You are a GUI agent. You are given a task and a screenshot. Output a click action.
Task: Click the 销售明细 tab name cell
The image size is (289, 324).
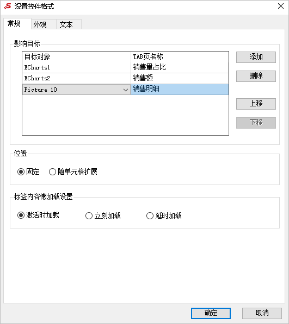click(x=180, y=89)
